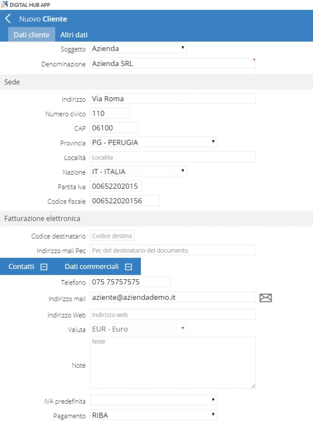The width and height of the screenshot is (313, 444).
Task: Select the Dati cliente tab
Action: tap(31, 34)
